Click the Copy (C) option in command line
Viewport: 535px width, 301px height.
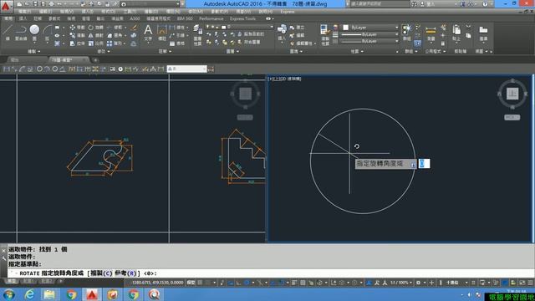(x=101, y=273)
